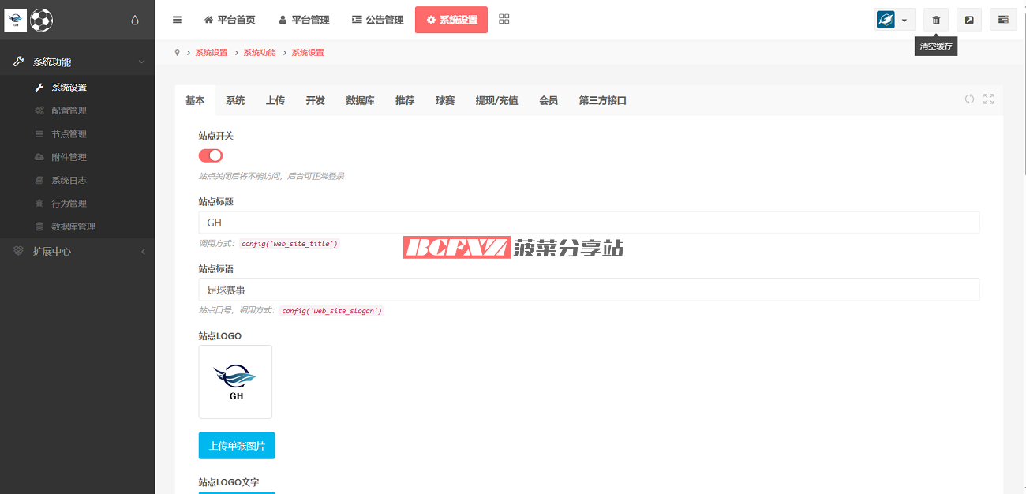Click the trash icon to clear cache

(x=936, y=20)
